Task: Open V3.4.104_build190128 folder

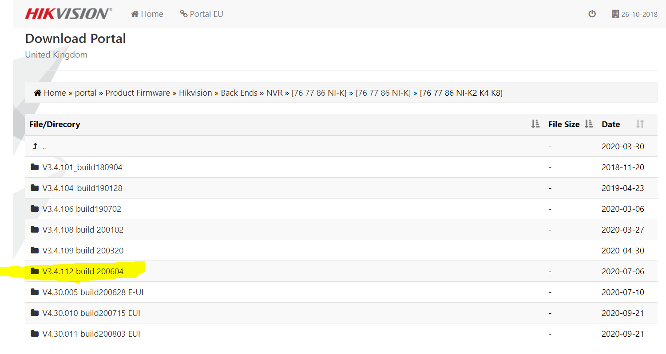Action: [82, 188]
